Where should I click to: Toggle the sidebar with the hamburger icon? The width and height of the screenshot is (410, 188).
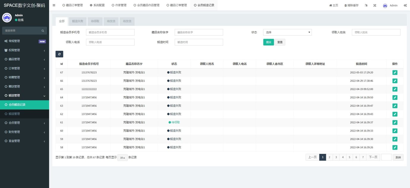tap(54, 5)
